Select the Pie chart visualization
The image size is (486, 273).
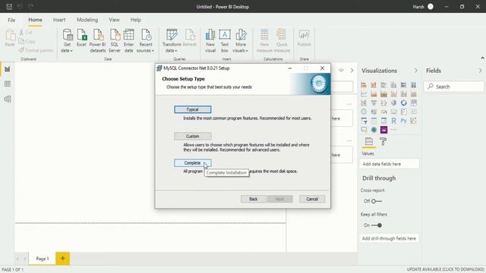point(393,103)
